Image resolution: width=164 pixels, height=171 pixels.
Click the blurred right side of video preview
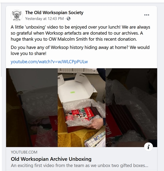131,107
